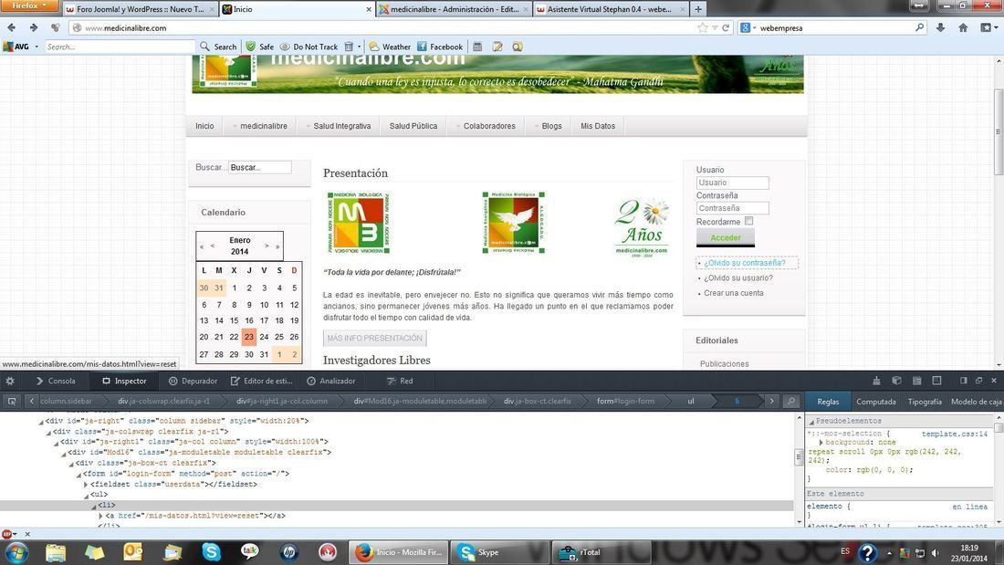
Task: Dock devtools to the side of window
Action: point(964,381)
